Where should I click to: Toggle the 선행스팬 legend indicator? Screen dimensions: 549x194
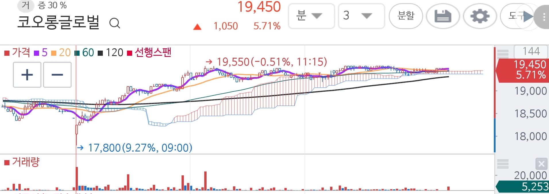click(149, 52)
